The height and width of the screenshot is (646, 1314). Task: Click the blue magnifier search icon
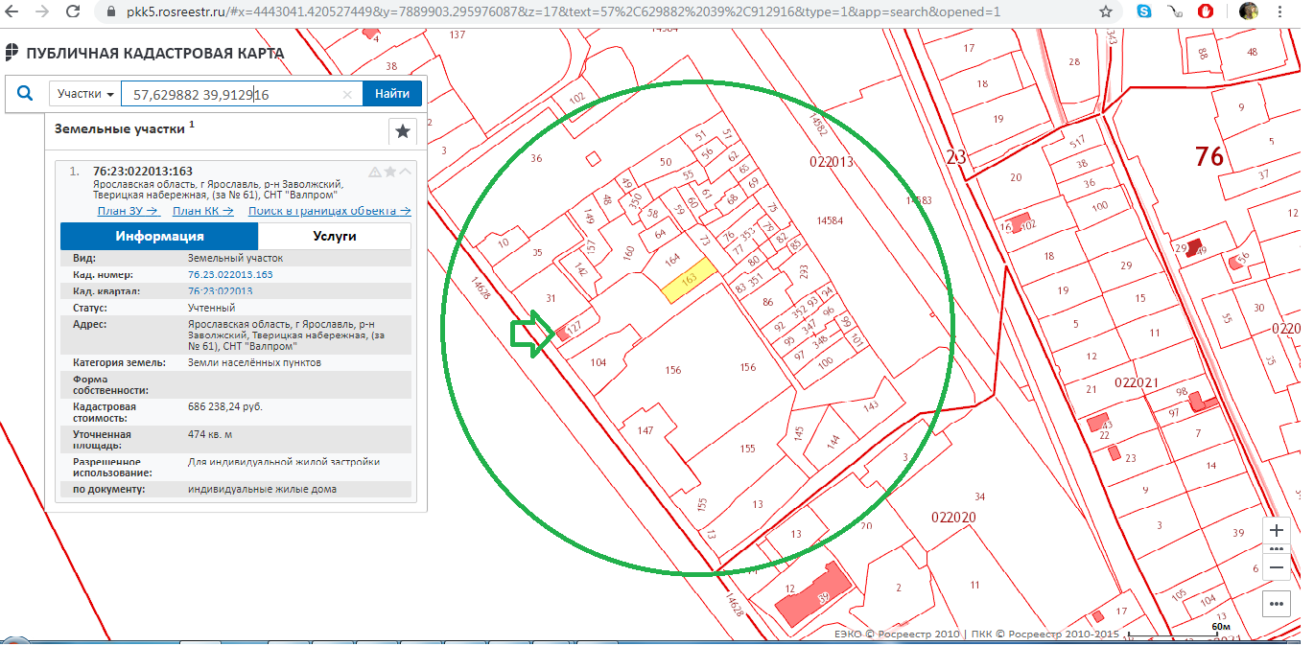pyautogui.click(x=24, y=94)
